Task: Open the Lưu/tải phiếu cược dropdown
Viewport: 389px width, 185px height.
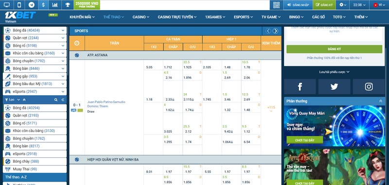Action: pyautogui.click(x=334, y=72)
